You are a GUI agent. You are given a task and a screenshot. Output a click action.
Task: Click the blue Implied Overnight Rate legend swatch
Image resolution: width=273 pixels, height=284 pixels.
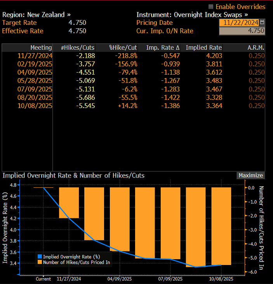[x=40, y=257]
